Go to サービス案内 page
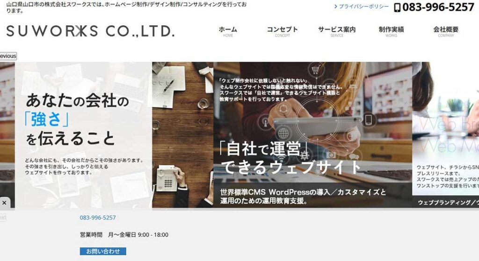Image resolution: width=479 pixels, height=261 pixels. 337,31
